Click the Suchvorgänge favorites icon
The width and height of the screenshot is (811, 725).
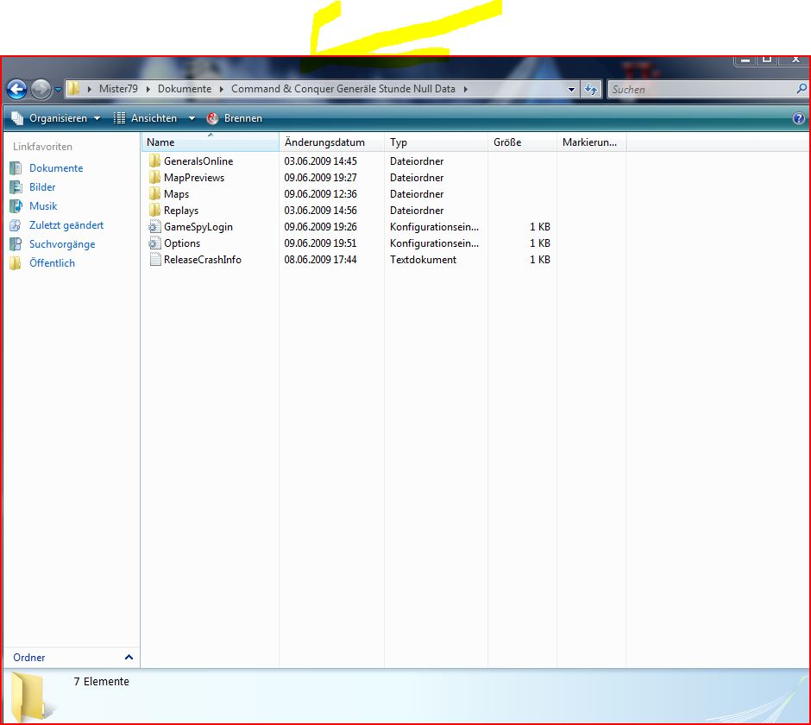16,244
